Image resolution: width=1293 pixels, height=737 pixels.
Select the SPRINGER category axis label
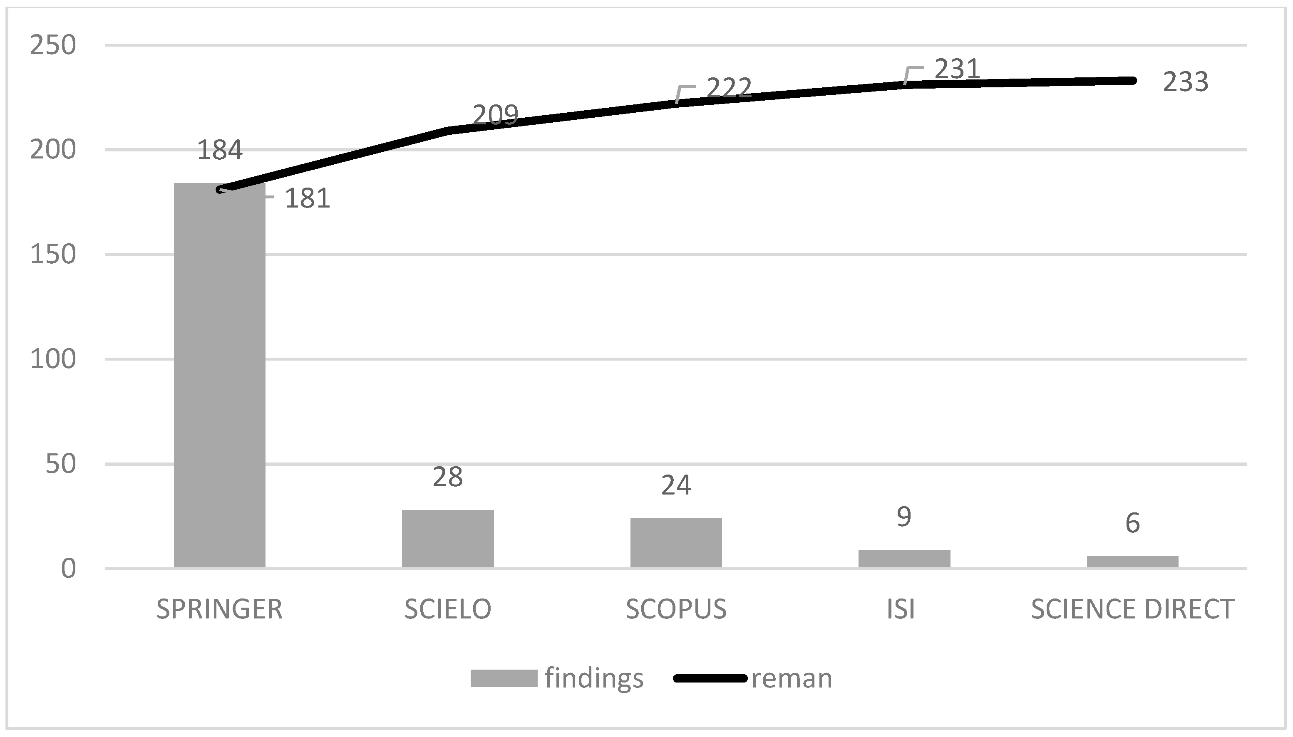[219, 609]
